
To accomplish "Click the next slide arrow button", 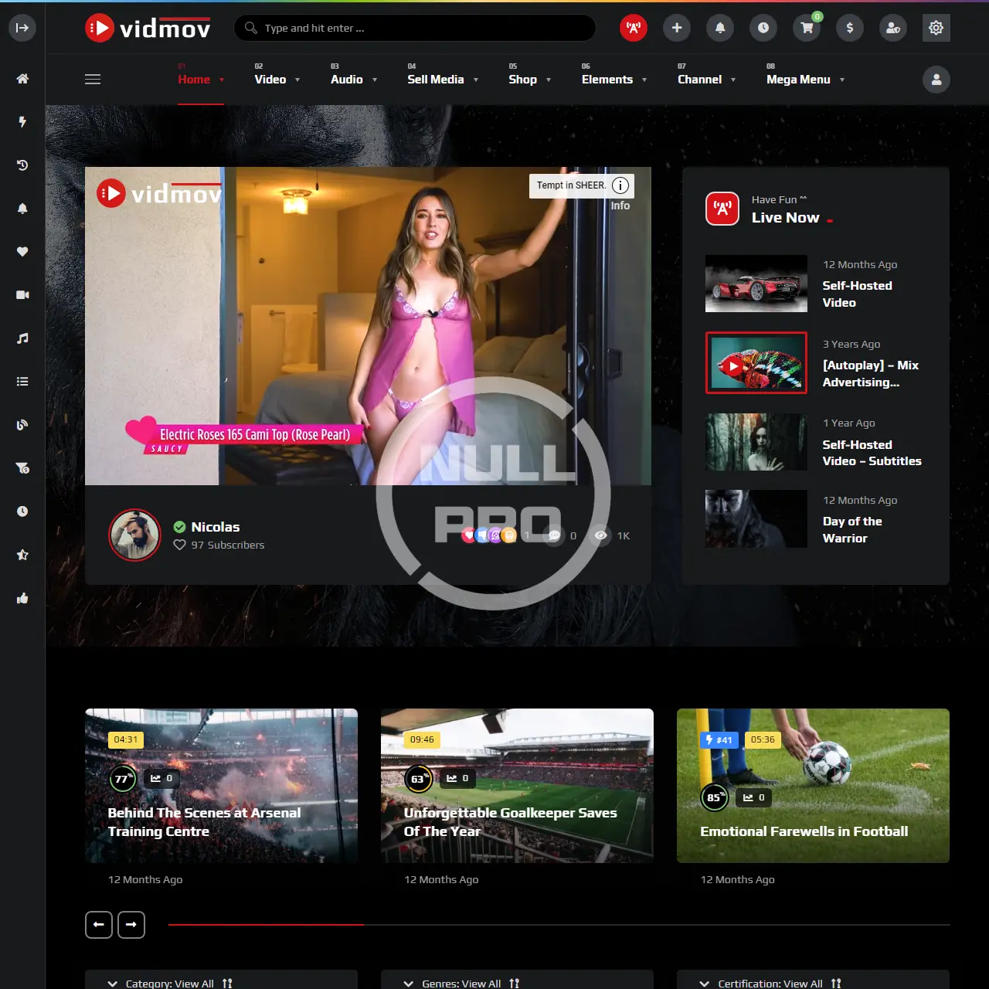I will [x=131, y=925].
